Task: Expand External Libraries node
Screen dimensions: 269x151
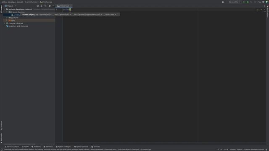Action: [5, 23]
